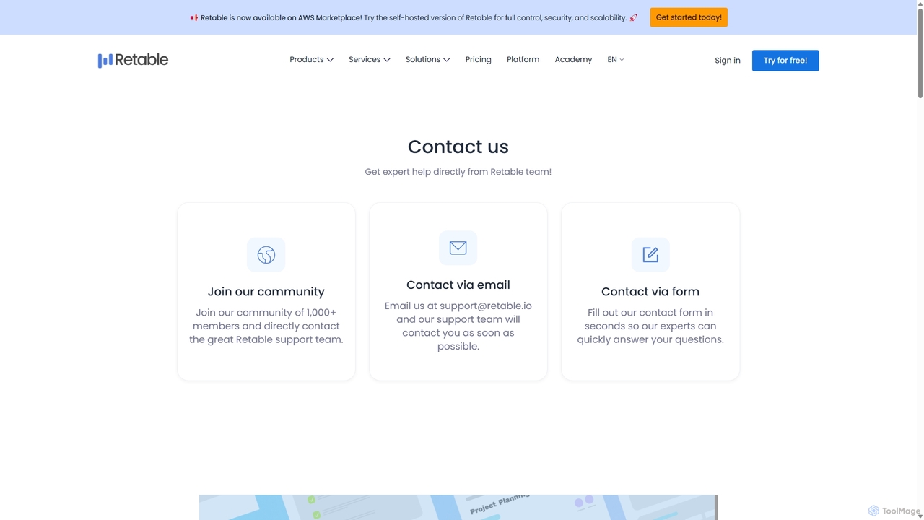This screenshot has width=924, height=520.
Task: Click the Sign in link
Action: pyautogui.click(x=728, y=61)
